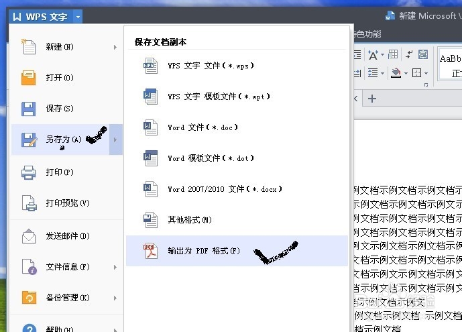Expand the 文件信息 submenu arrow

(x=115, y=267)
